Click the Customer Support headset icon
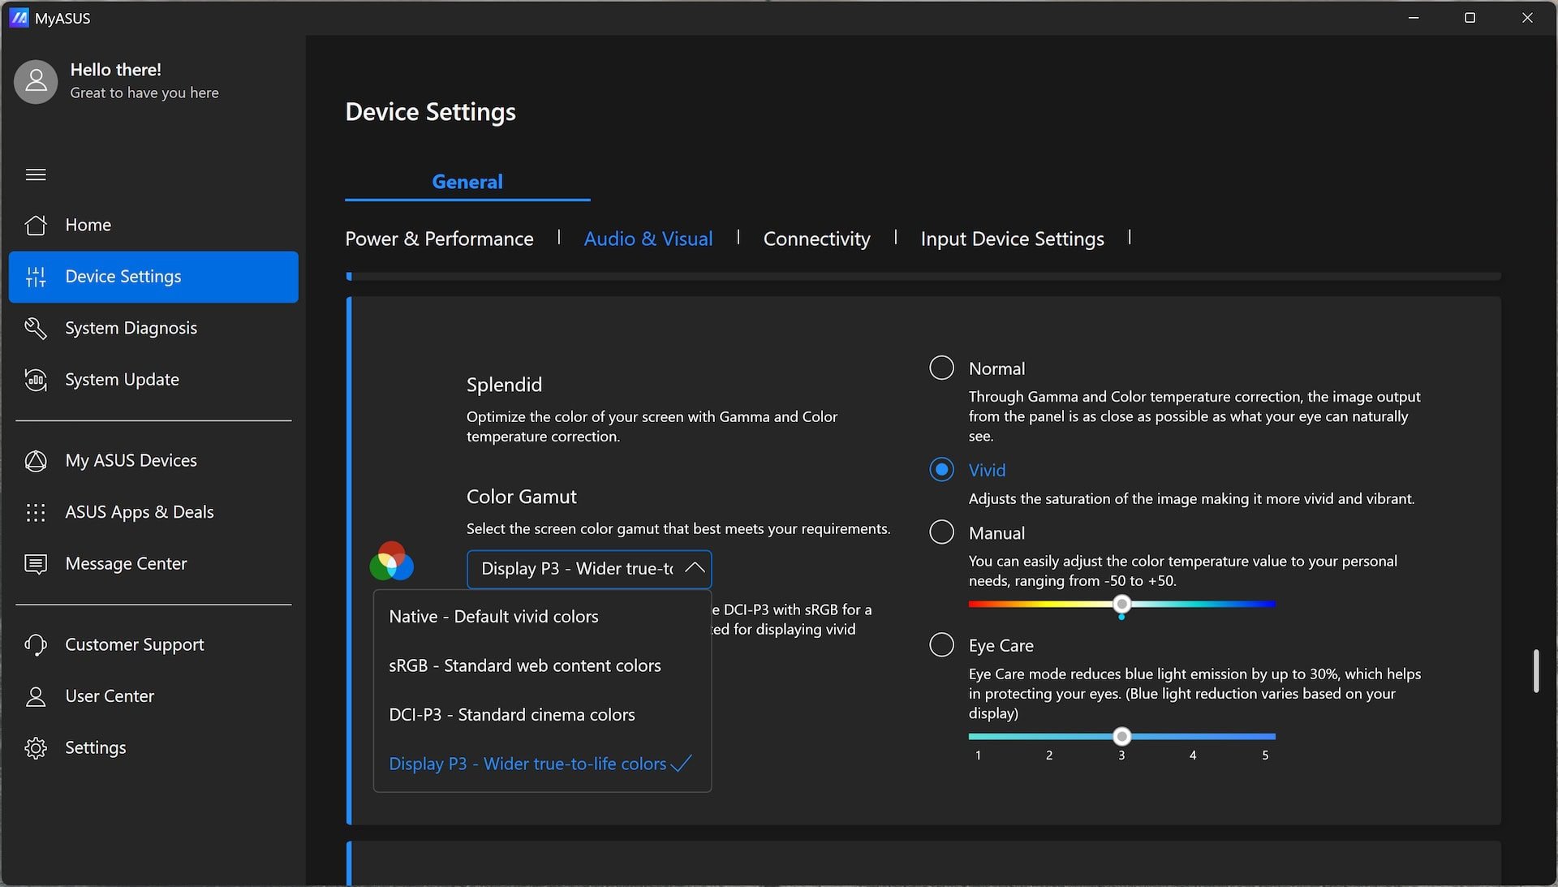This screenshot has height=887, width=1558. pyautogui.click(x=36, y=644)
